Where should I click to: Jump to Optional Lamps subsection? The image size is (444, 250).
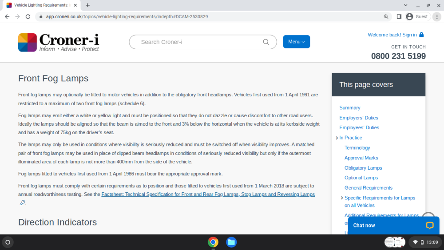coord(361,178)
